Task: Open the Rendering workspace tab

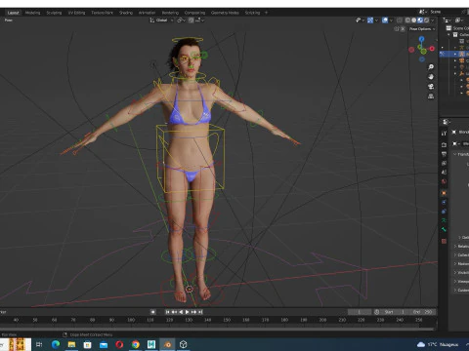Action: [x=170, y=13]
